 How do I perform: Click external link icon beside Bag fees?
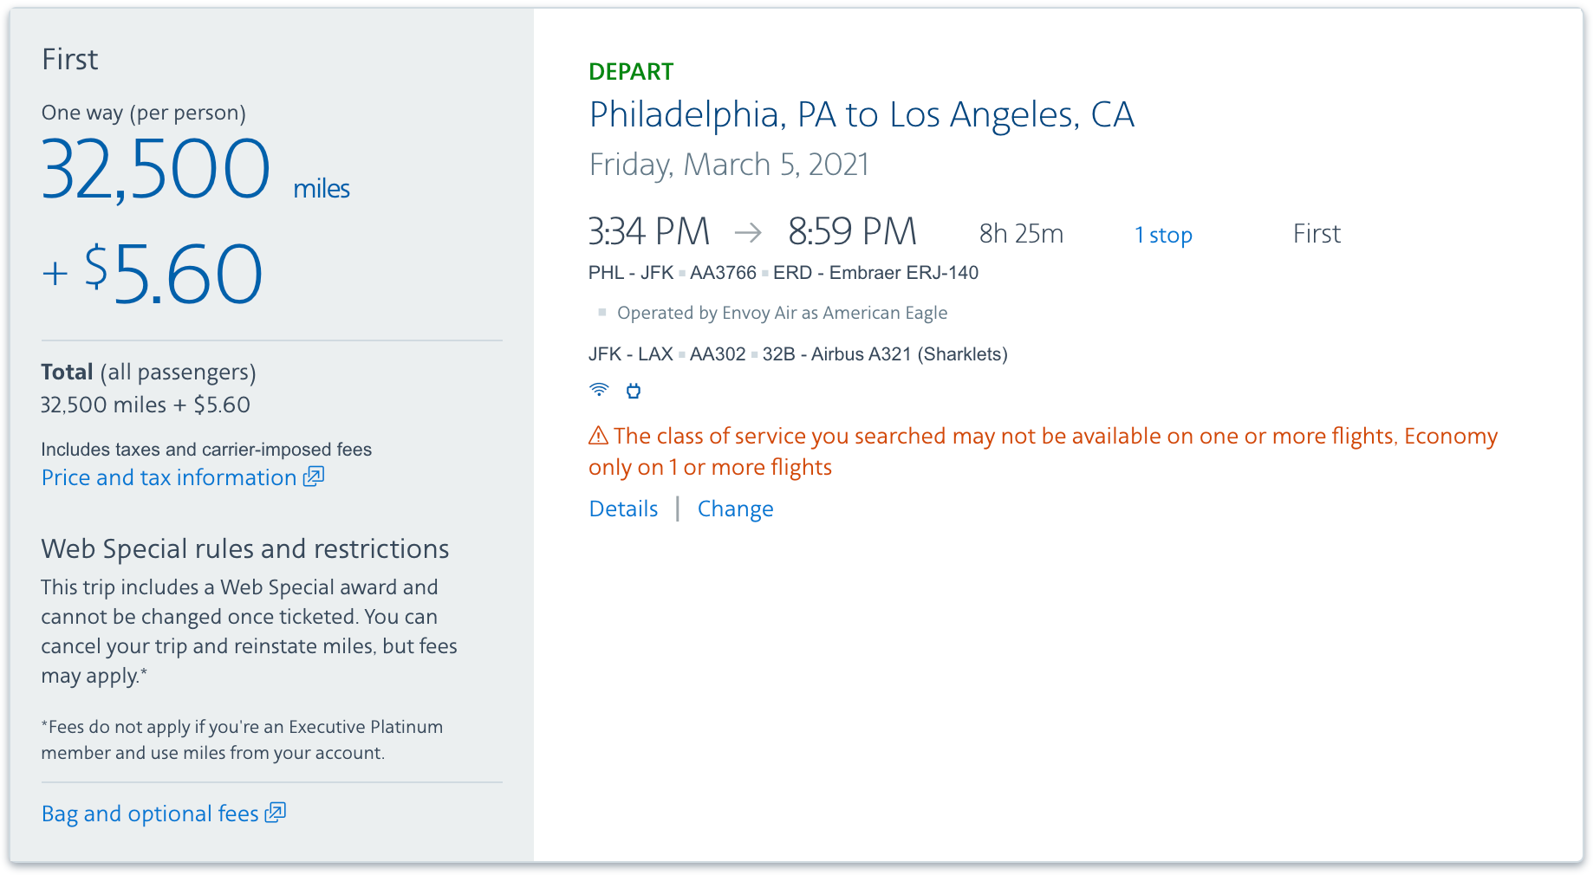click(276, 813)
